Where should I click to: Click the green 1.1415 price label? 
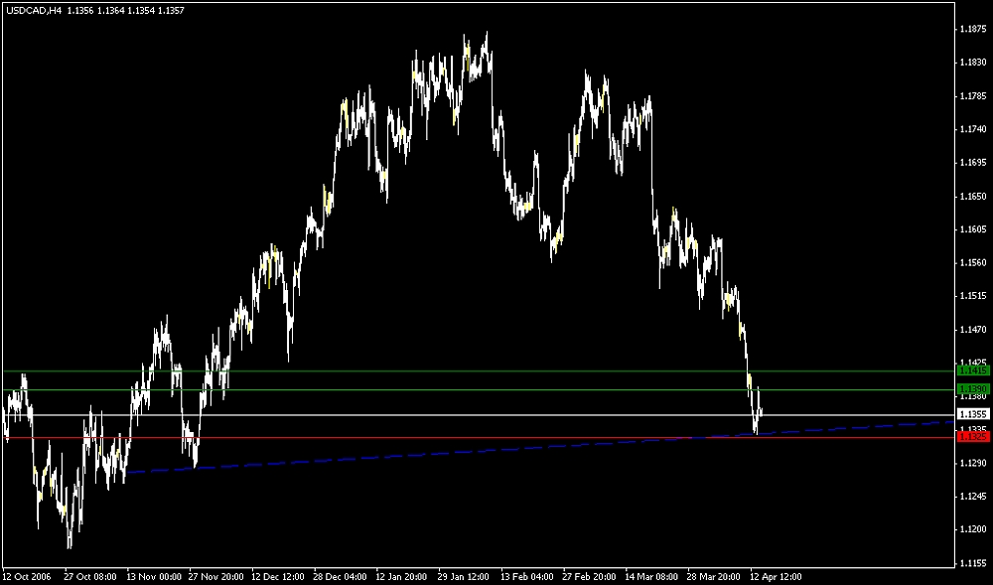[x=973, y=370]
